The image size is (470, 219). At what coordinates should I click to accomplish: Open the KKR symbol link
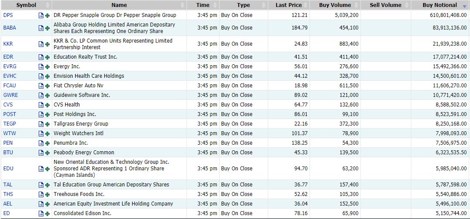point(8,44)
